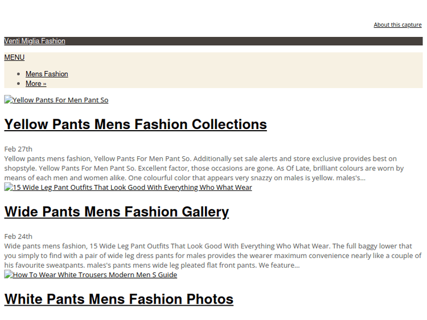This screenshot has width=427, height=320.
Task: Click broken image icon before 15 Wide Leg
Action: [8, 188]
